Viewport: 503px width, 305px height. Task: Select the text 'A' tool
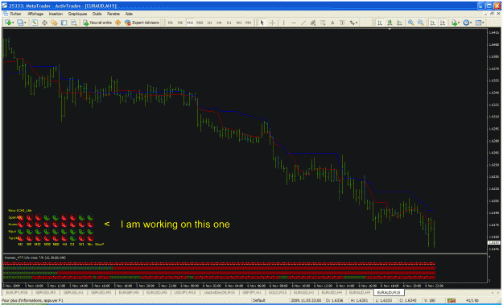click(332, 23)
